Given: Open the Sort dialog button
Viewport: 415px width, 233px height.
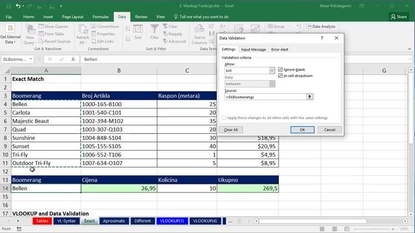Looking at the screenshot, I should click(x=138, y=32).
